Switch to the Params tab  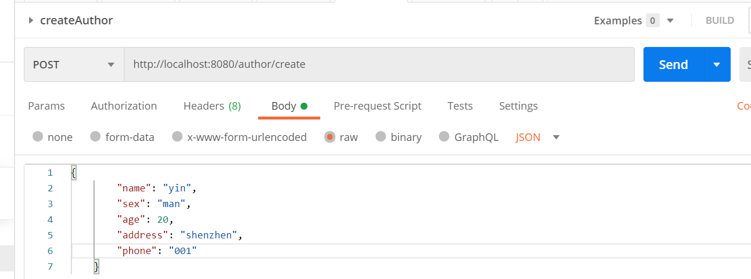coord(47,106)
